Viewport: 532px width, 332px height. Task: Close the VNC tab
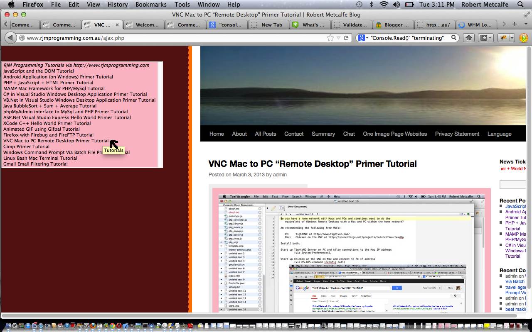click(117, 25)
